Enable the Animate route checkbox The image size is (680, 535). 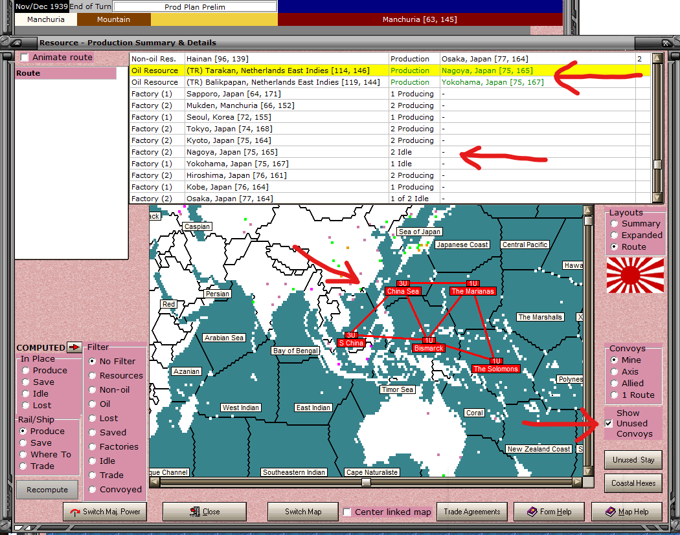point(25,57)
